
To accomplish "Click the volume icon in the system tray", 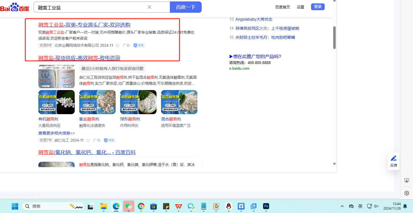I will click(x=377, y=206).
